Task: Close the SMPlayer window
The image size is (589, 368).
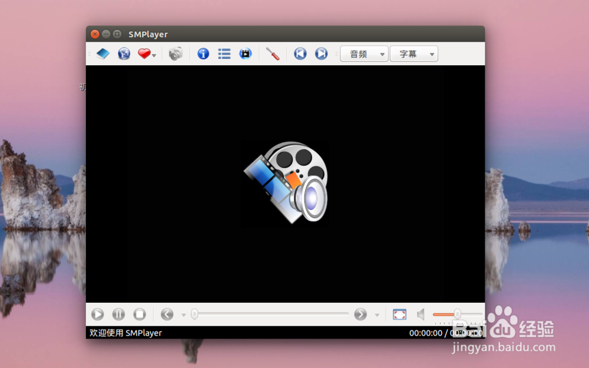Action: pos(95,34)
